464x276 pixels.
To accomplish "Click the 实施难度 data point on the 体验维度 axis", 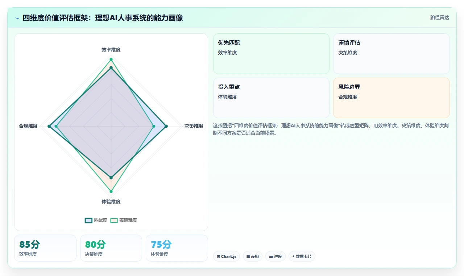I will pyautogui.click(x=111, y=191).
